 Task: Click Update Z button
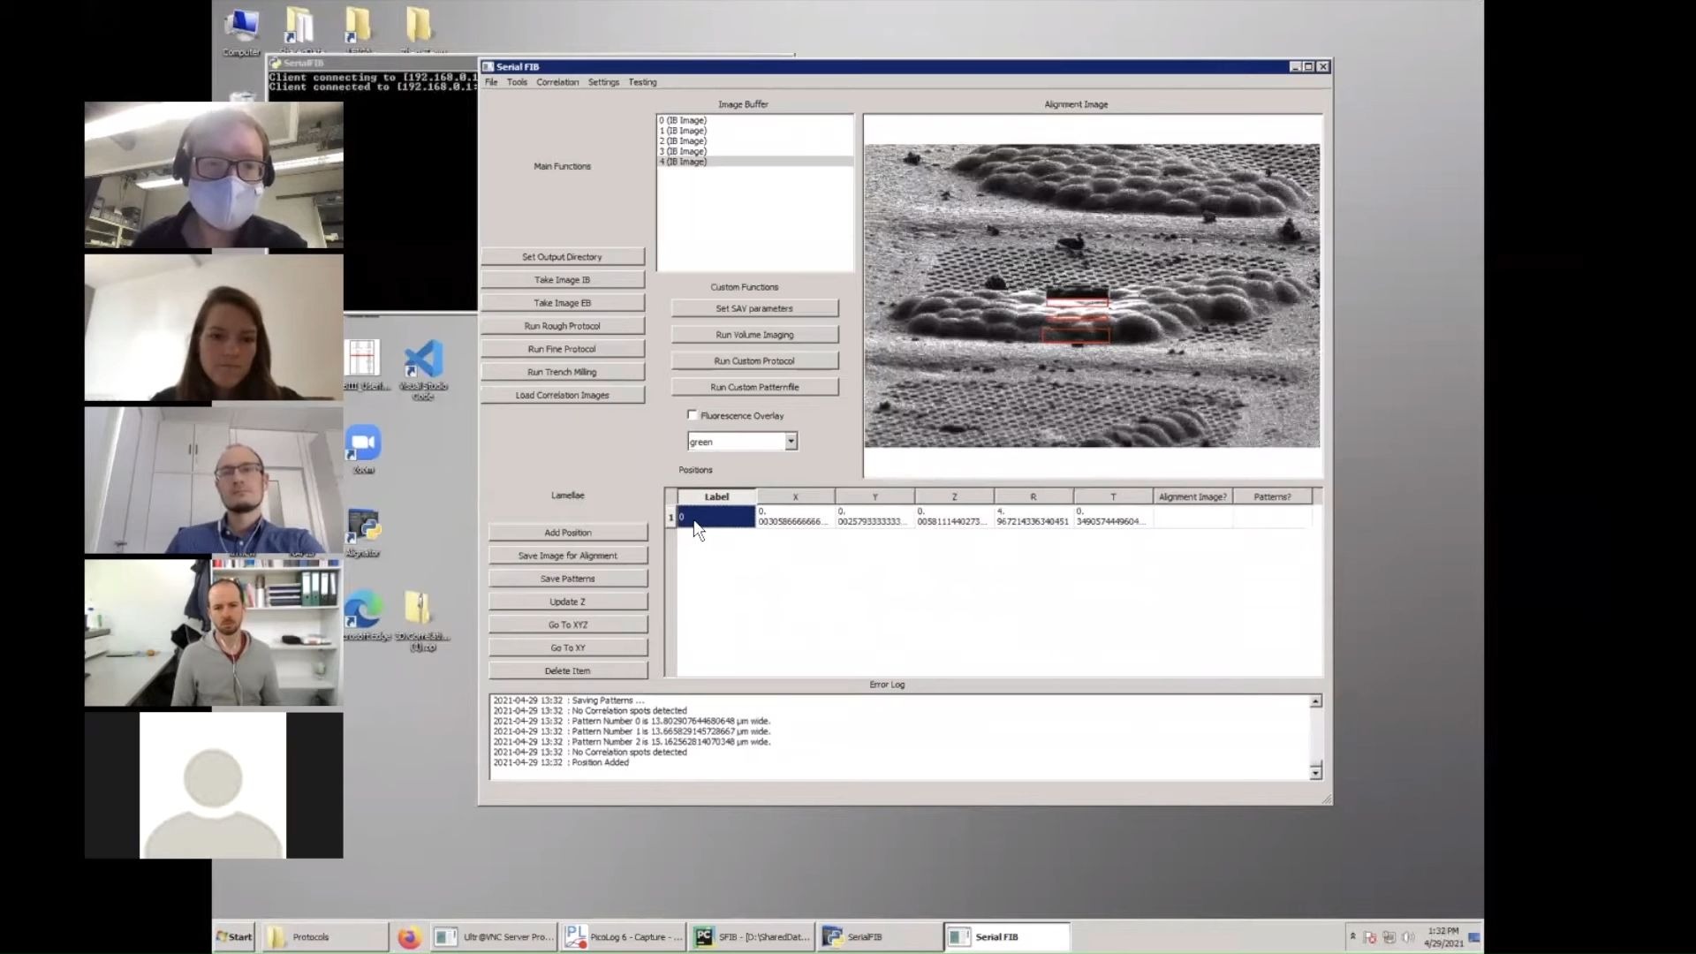tap(568, 602)
